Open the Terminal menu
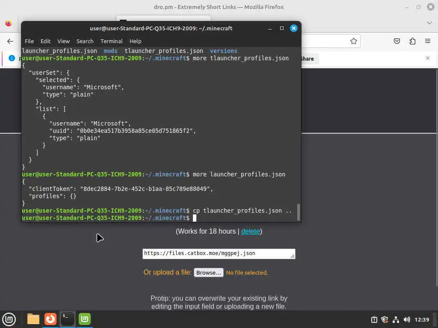Image resolution: width=438 pixels, height=328 pixels. (x=112, y=41)
